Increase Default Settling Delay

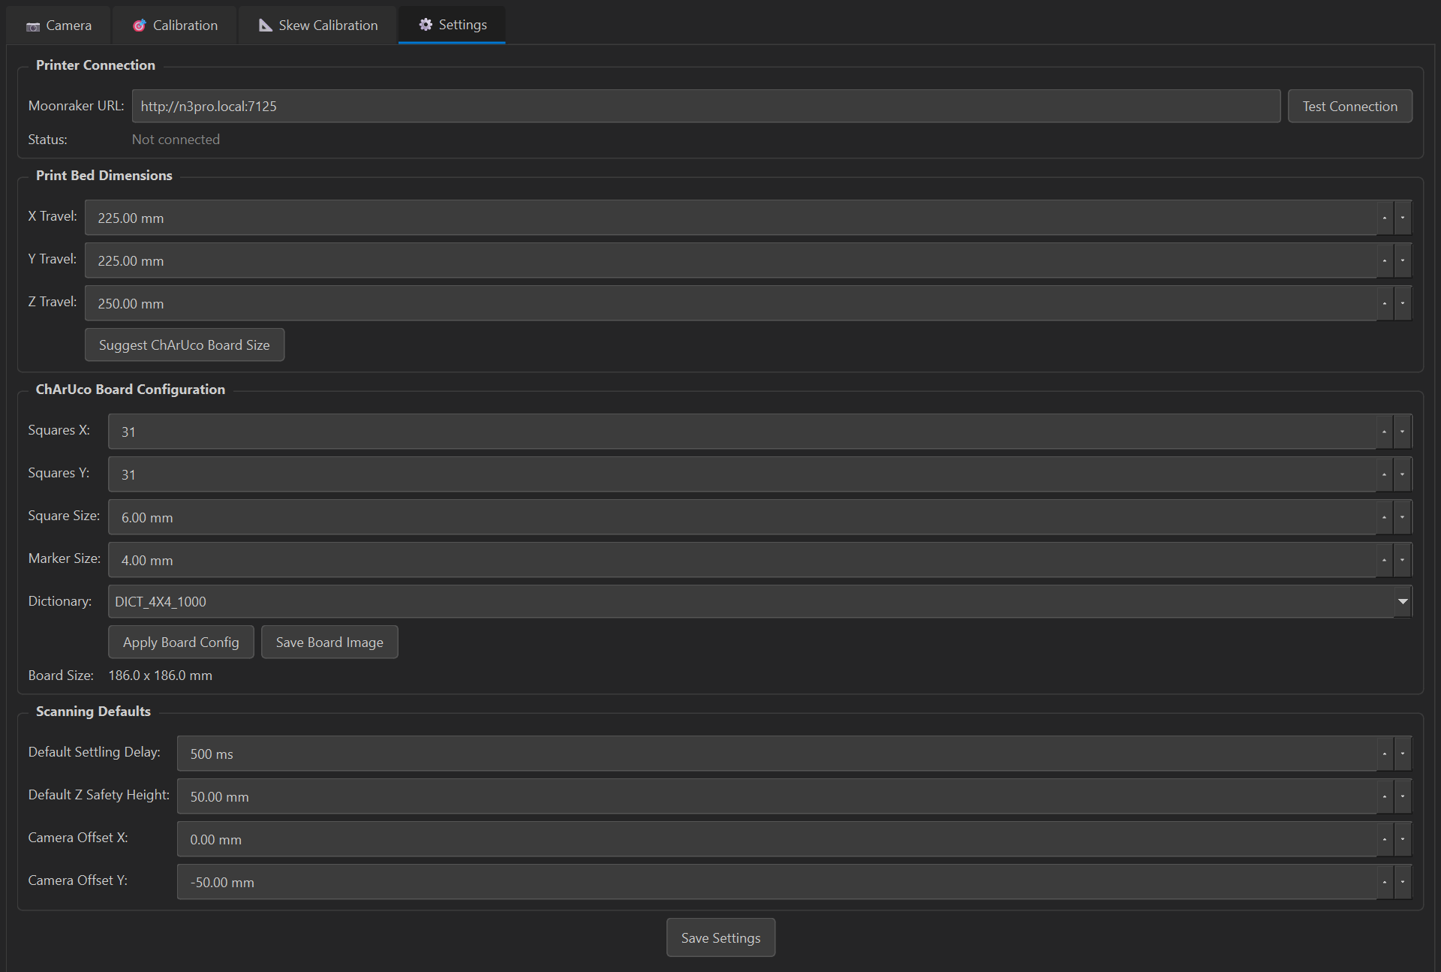point(1385,754)
